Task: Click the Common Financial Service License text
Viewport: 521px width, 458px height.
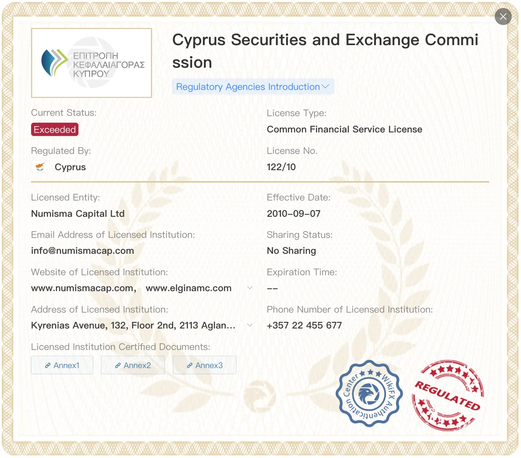Action: (344, 129)
